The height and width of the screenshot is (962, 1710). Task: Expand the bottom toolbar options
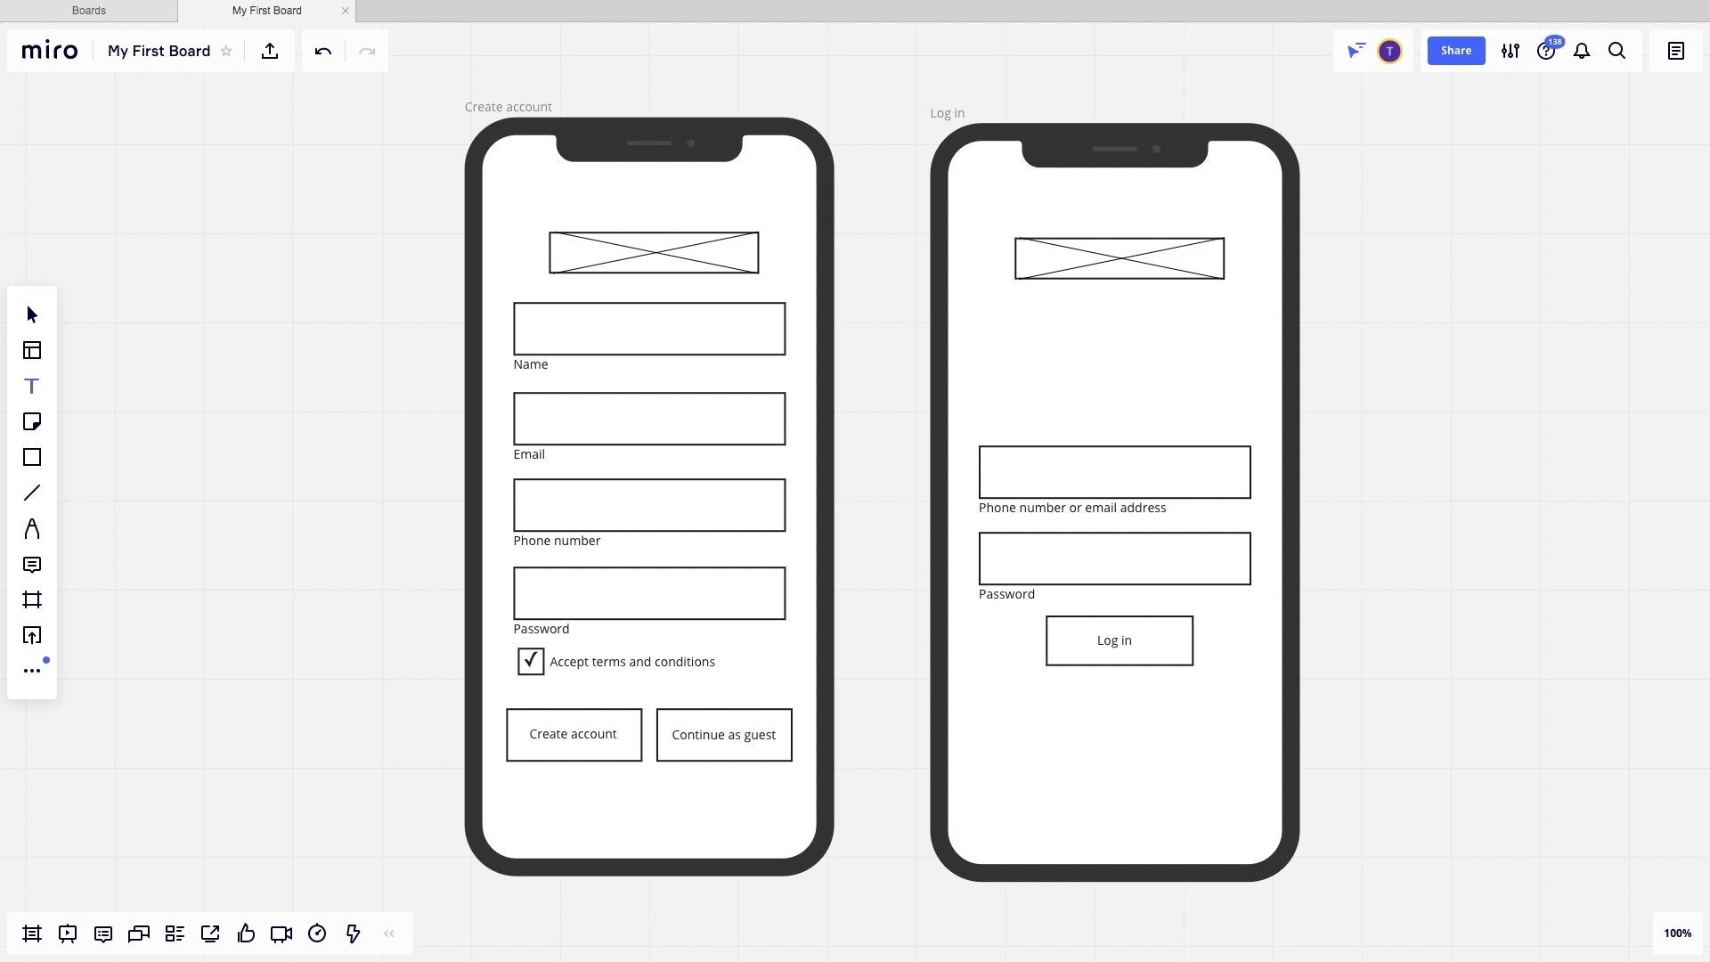click(387, 933)
